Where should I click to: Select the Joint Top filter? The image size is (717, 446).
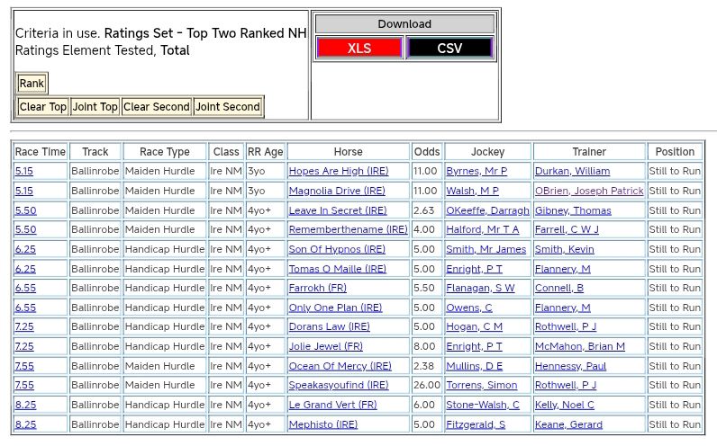click(95, 107)
